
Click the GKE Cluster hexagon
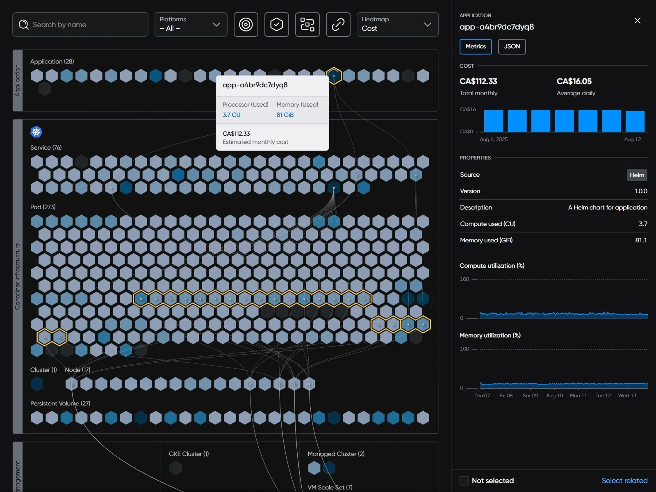tap(175, 468)
